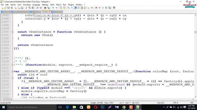Open the Opera browser from the taskbar
197x110 pixels.
(x=95, y=107)
